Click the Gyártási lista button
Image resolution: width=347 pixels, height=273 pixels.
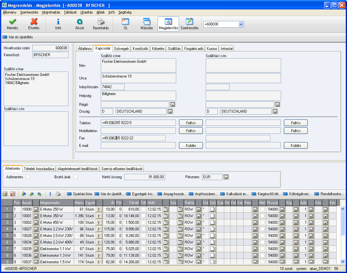coord(80,194)
